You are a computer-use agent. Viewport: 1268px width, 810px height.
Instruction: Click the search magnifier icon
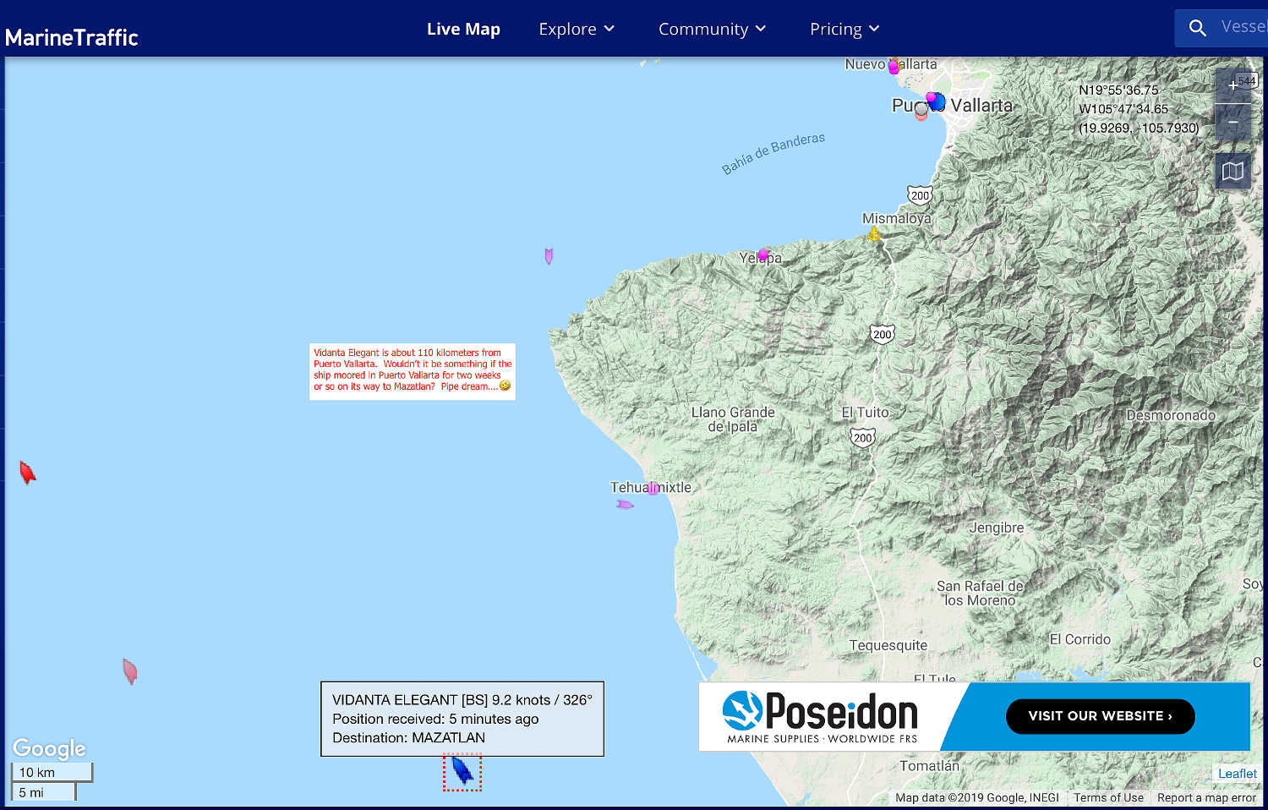click(1197, 28)
